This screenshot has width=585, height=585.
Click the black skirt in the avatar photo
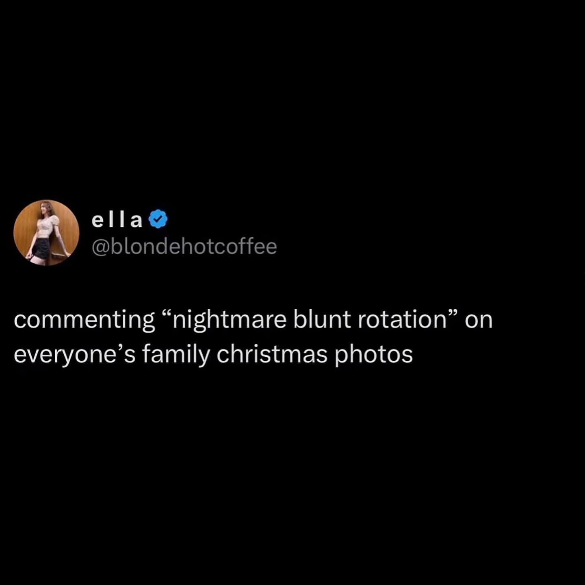[41, 248]
